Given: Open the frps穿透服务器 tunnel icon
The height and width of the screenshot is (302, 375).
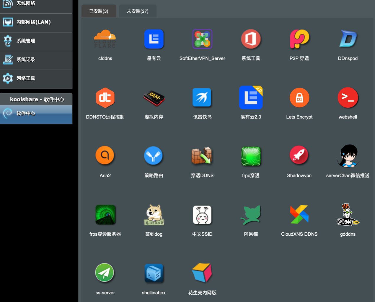Looking at the screenshot, I should [x=105, y=215].
